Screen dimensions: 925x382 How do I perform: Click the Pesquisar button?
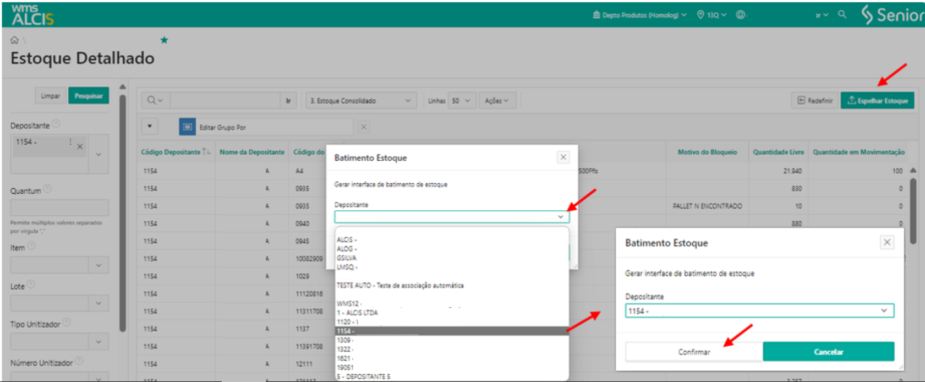[89, 96]
